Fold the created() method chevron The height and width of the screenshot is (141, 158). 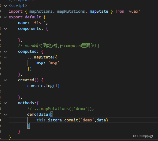pyautogui.click(x=5, y=80)
